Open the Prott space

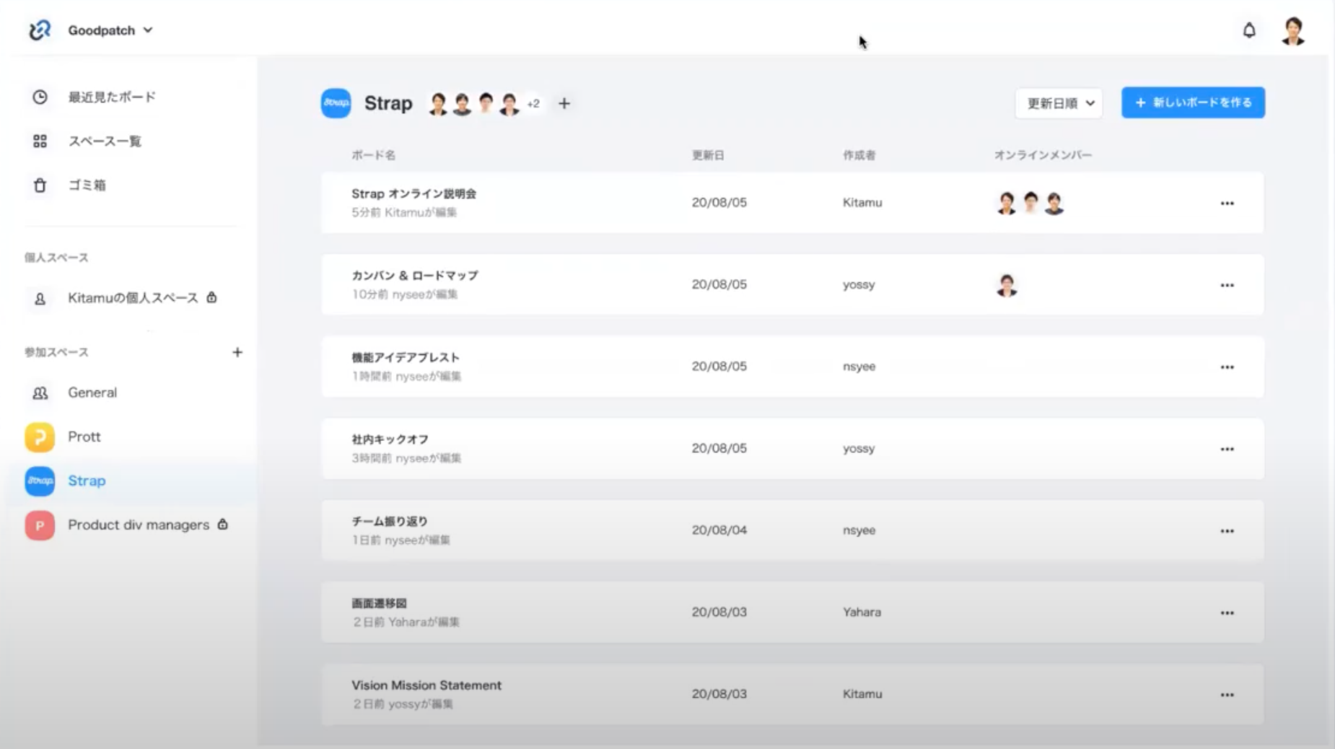(84, 437)
